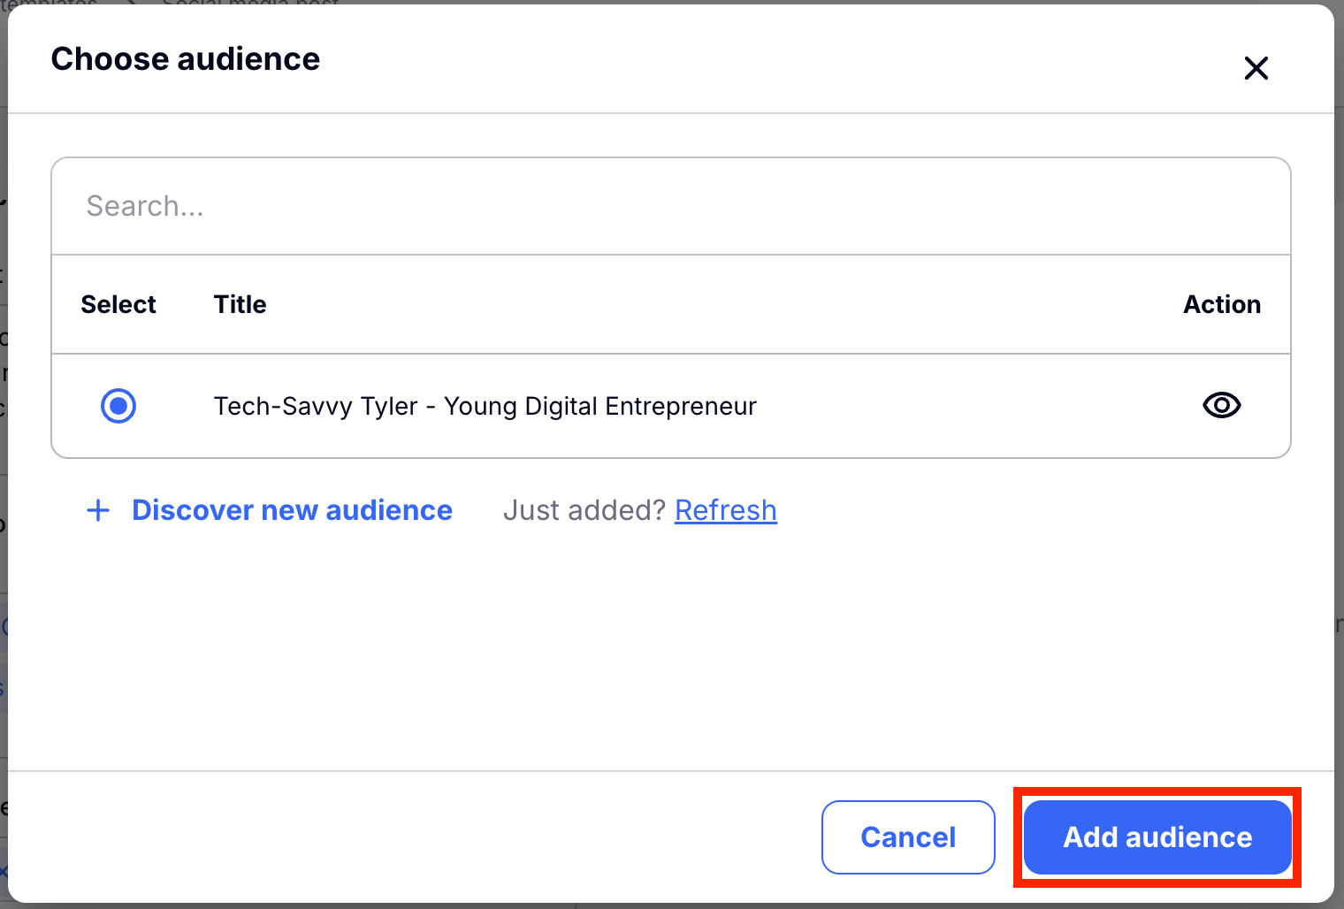The image size is (1344, 909).
Task: Click the Action column header
Action: (1221, 304)
